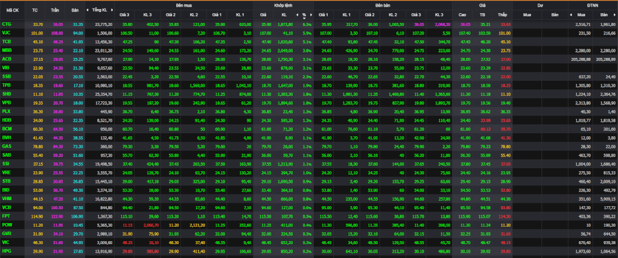Click the right arrow beside the % column

click(311, 15)
